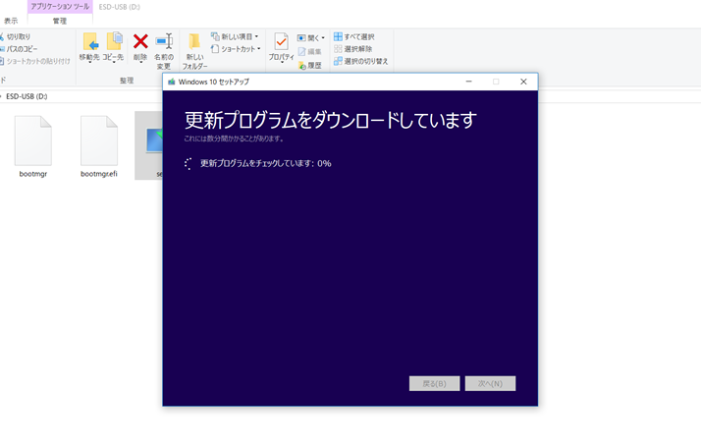
Task: Click the Open (開く) ribbon button
Action: click(x=310, y=38)
